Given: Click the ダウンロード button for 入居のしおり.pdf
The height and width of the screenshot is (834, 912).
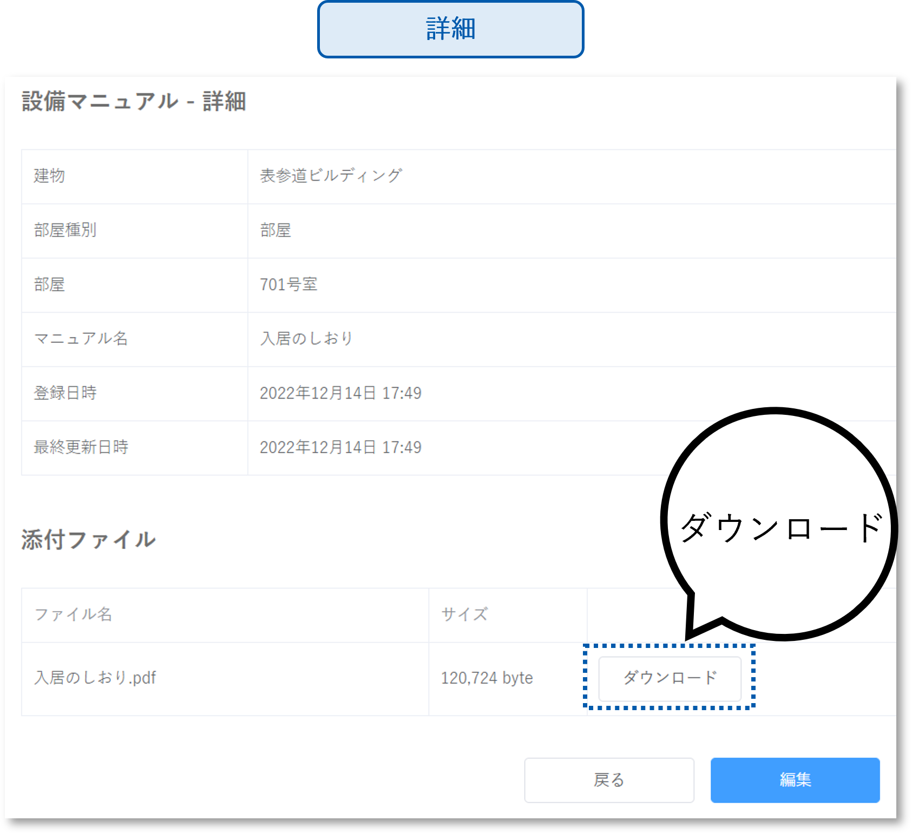Looking at the screenshot, I should (x=671, y=679).
